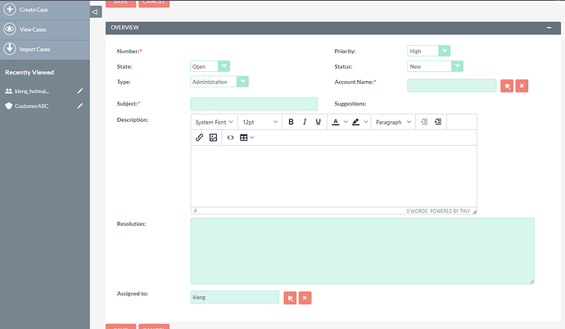Click the POWERED BY TINY link
The width and height of the screenshot is (565, 329).
450,211
